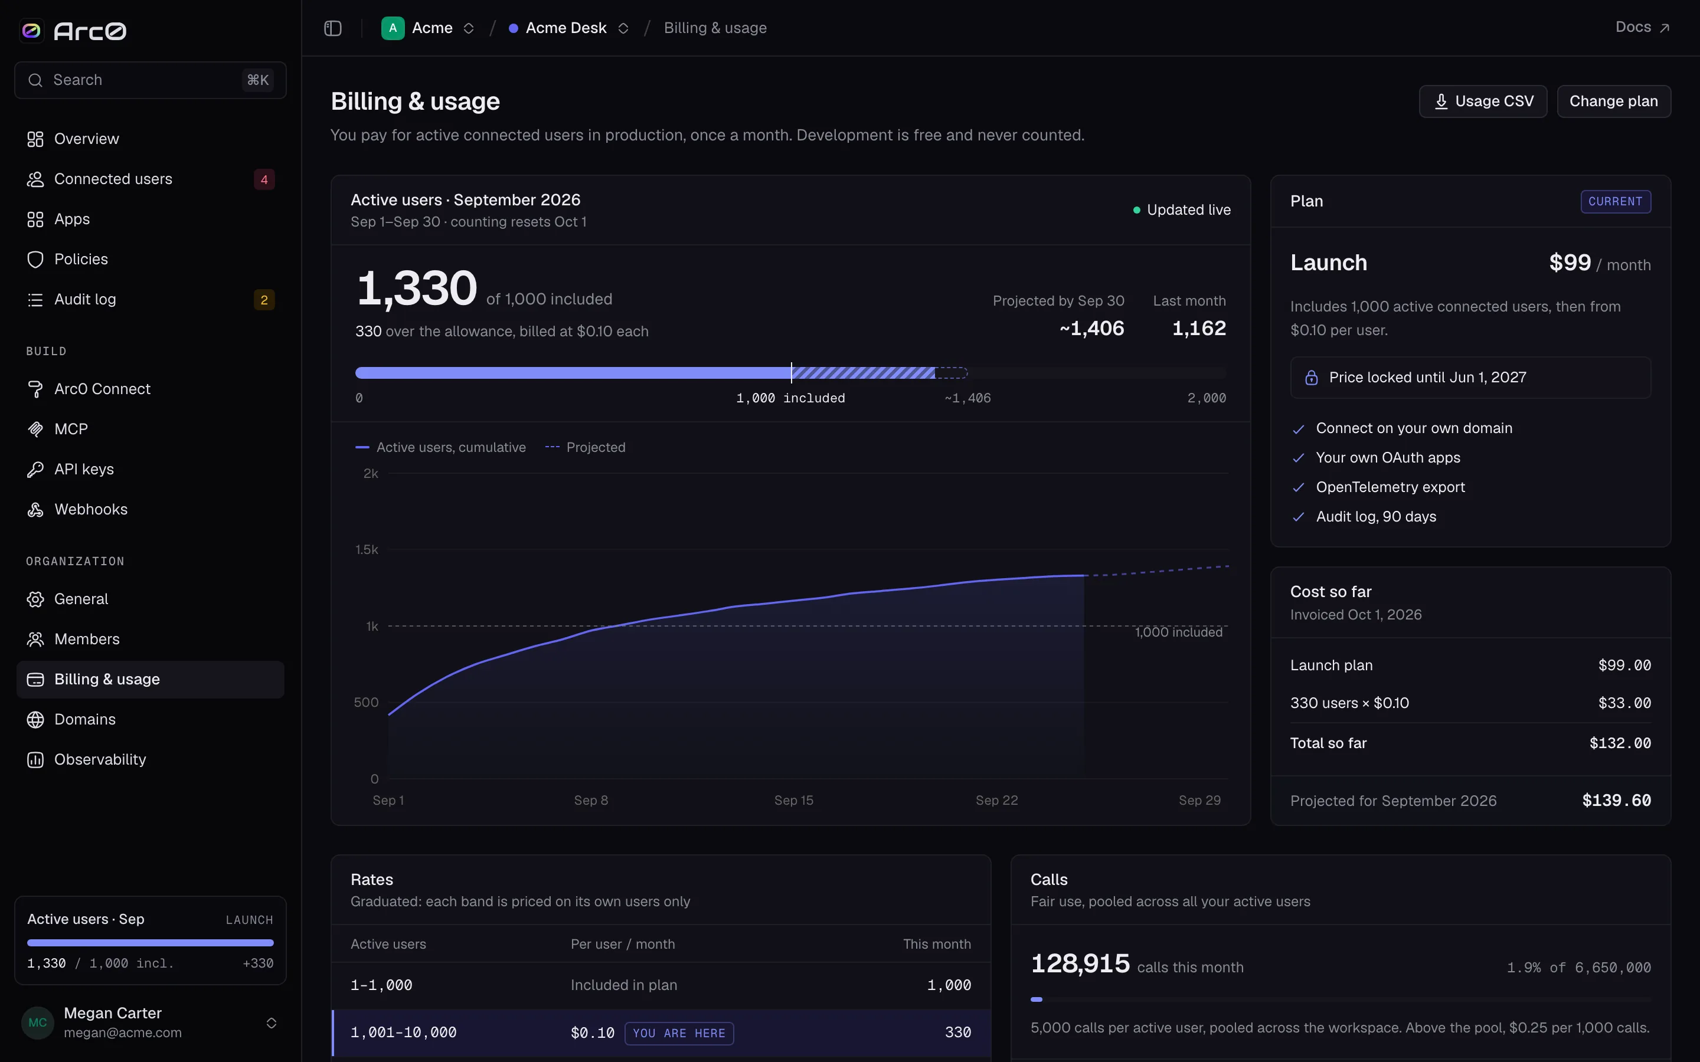Image resolution: width=1700 pixels, height=1062 pixels.
Task: Expand the Acme Desk project switcher
Action: pos(569,28)
